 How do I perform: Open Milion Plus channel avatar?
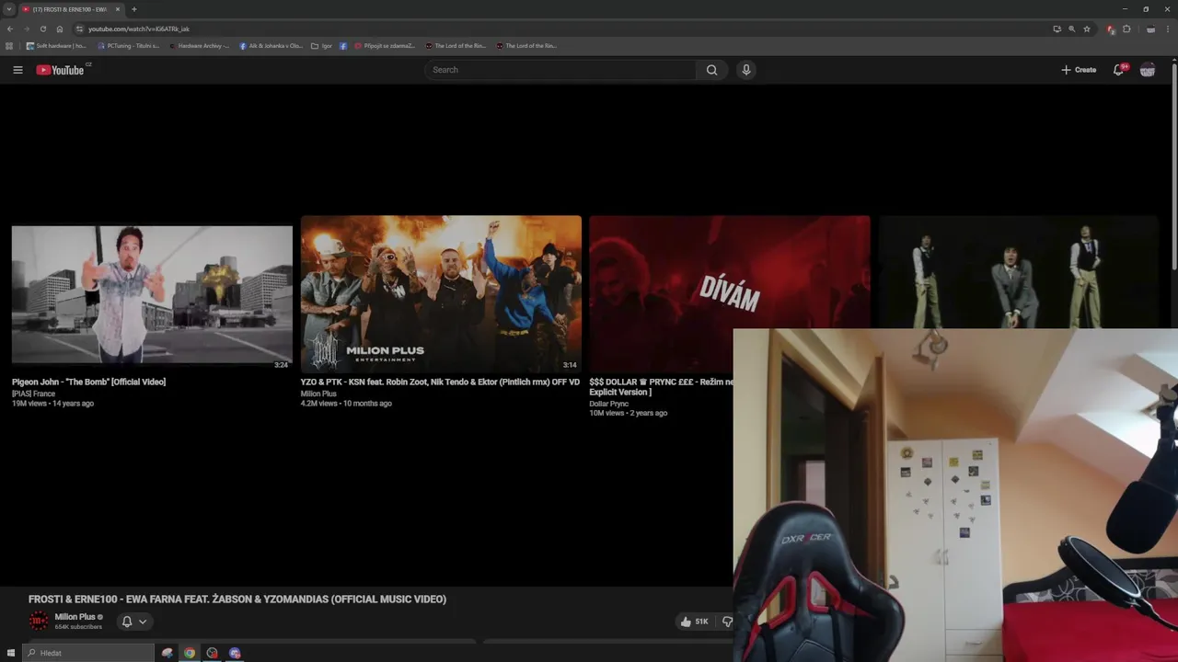[x=39, y=622]
